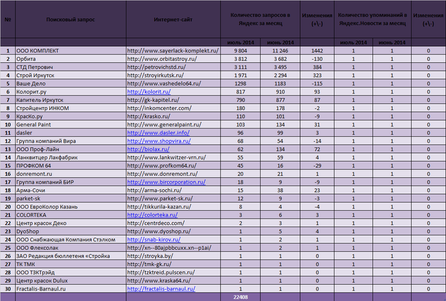446x301 pixels.
Task: Open the http://biolax.ru/ link
Action: (x=148, y=149)
